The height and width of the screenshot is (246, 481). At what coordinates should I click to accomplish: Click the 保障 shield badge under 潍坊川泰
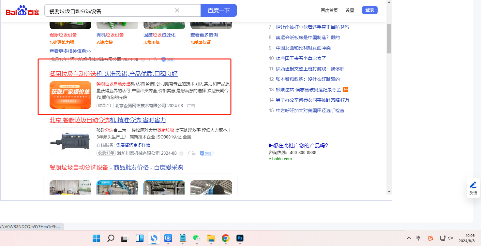pos(206,153)
